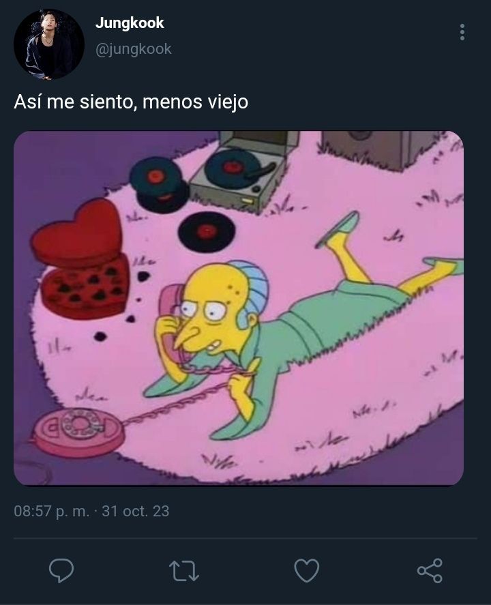Click the pink rotary telephone in the image
Image resolution: width=491 pixels, height=605 pixels.
point(79,431)
